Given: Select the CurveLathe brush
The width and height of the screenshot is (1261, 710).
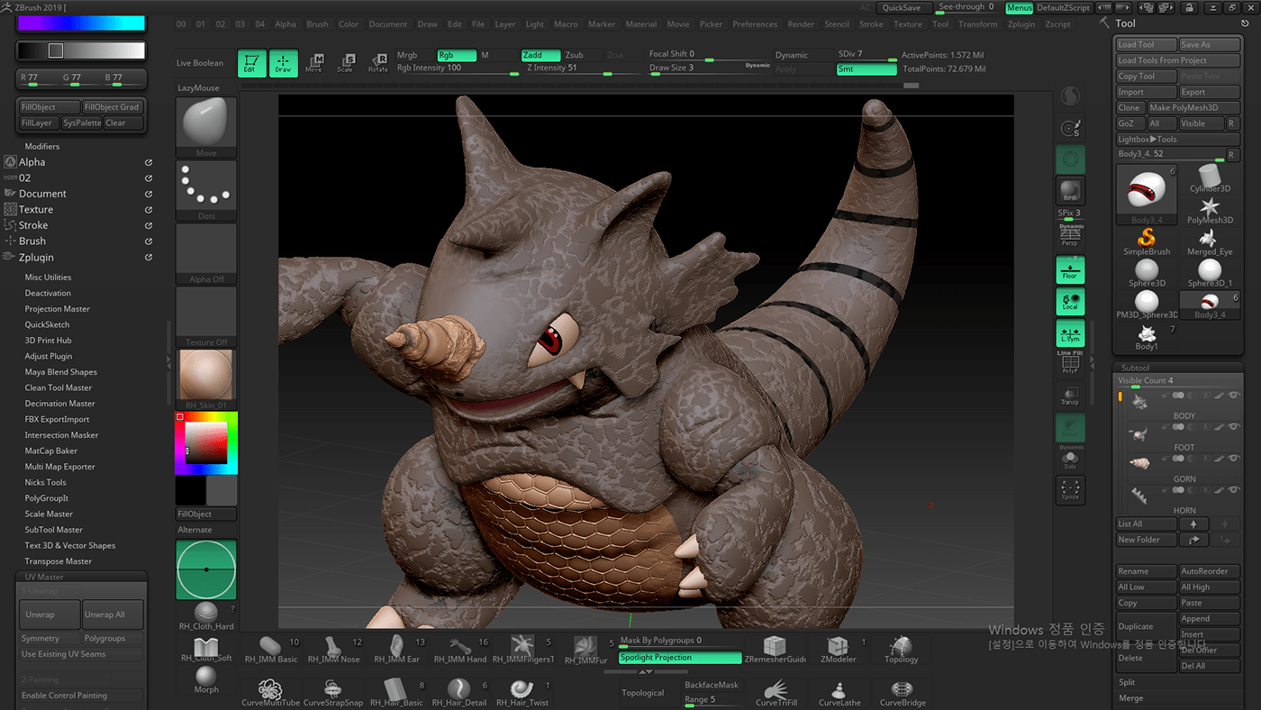Looking at the screenshot, I should click(839, 693).
